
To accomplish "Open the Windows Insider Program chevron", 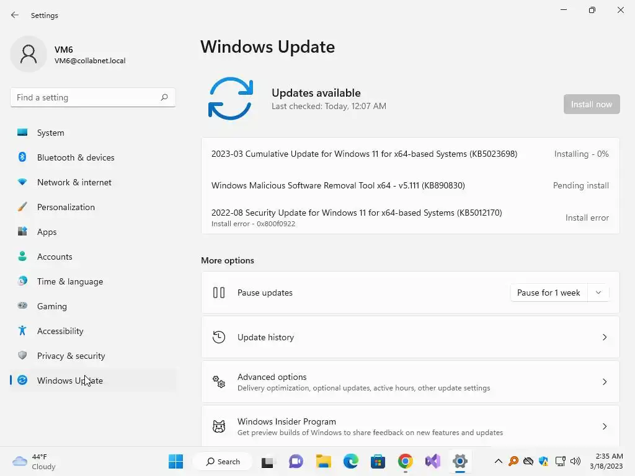I will point(605,426).
